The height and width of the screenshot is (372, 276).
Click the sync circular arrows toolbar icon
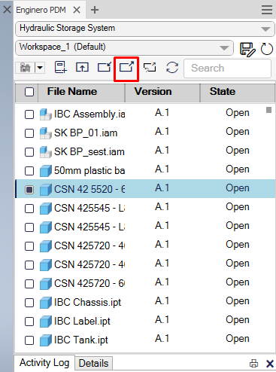172,68
